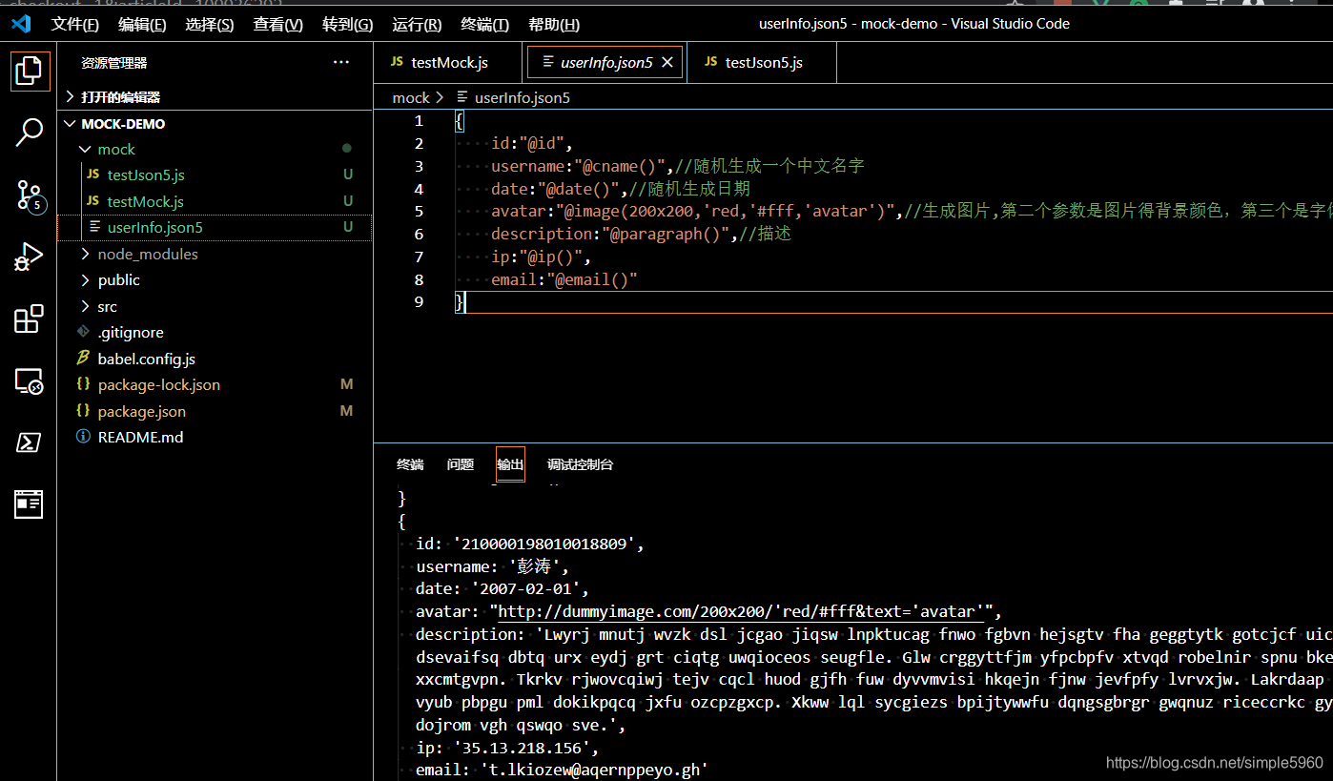Open the dummyimage.com avatar URL in output
Viewport: 1333px width, 781px height.
(741, 611)
